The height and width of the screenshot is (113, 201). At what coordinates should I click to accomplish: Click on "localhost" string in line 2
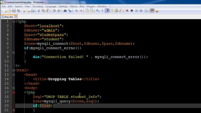point(50,26)
